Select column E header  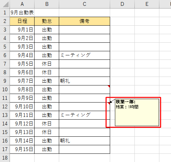coord(147,4)
